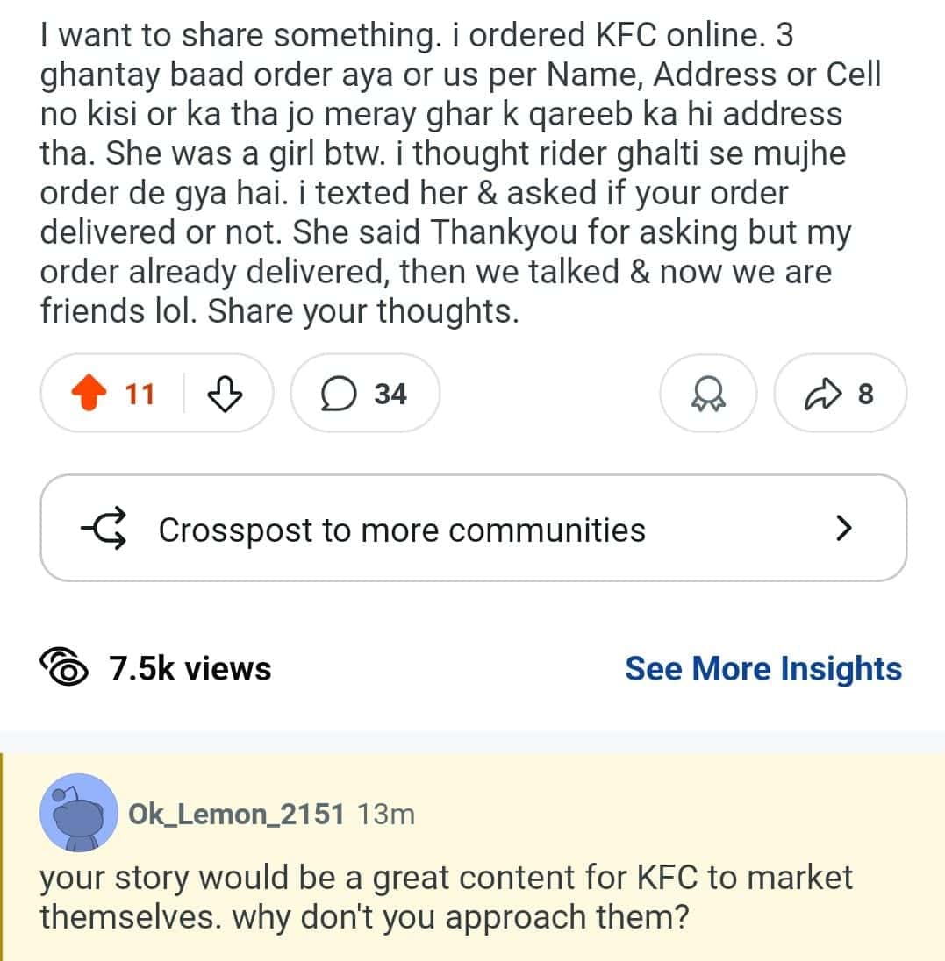Tap the share count 8
Image resolution: width=945 pixels, height=961 pixels.
point(865,395)
